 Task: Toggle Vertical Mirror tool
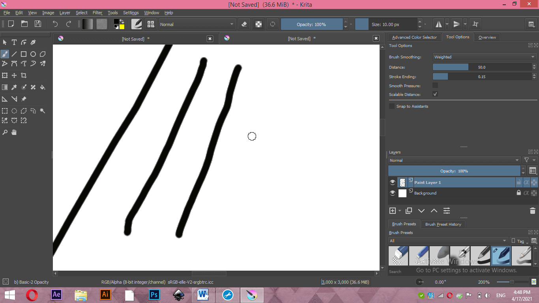tap(457, 24)
